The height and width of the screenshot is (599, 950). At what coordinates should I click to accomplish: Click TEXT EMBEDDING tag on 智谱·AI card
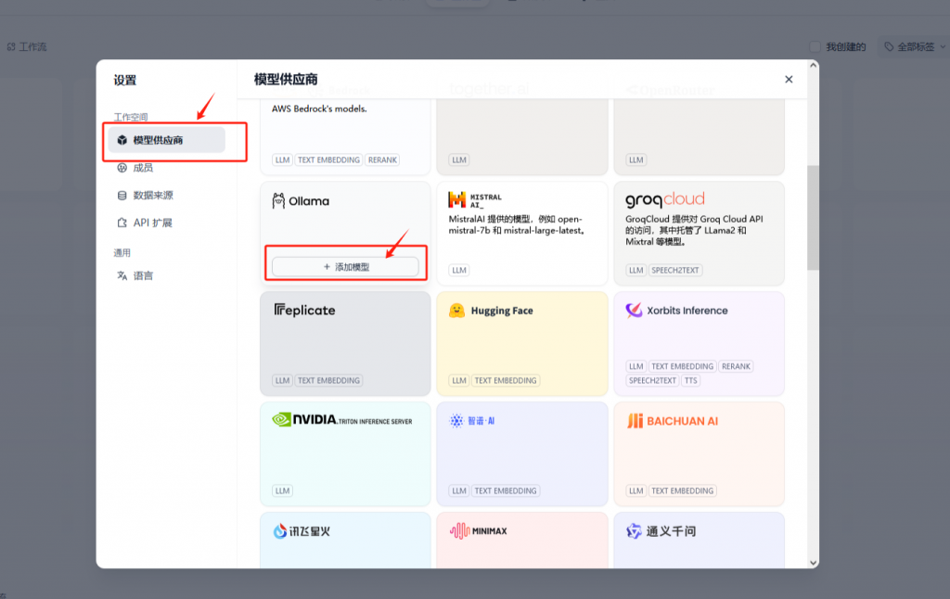(x=506, y=491)
